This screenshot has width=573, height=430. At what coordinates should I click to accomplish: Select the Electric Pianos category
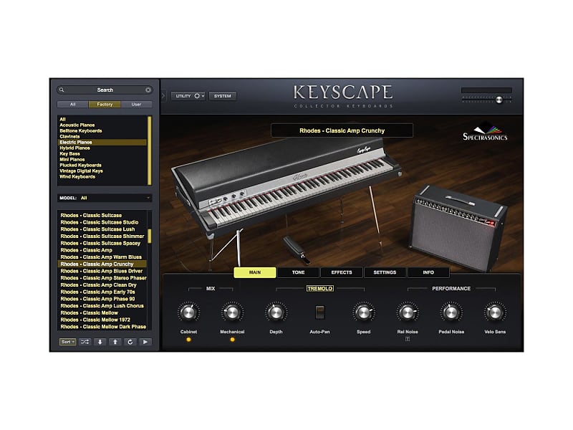click(102, 142)
